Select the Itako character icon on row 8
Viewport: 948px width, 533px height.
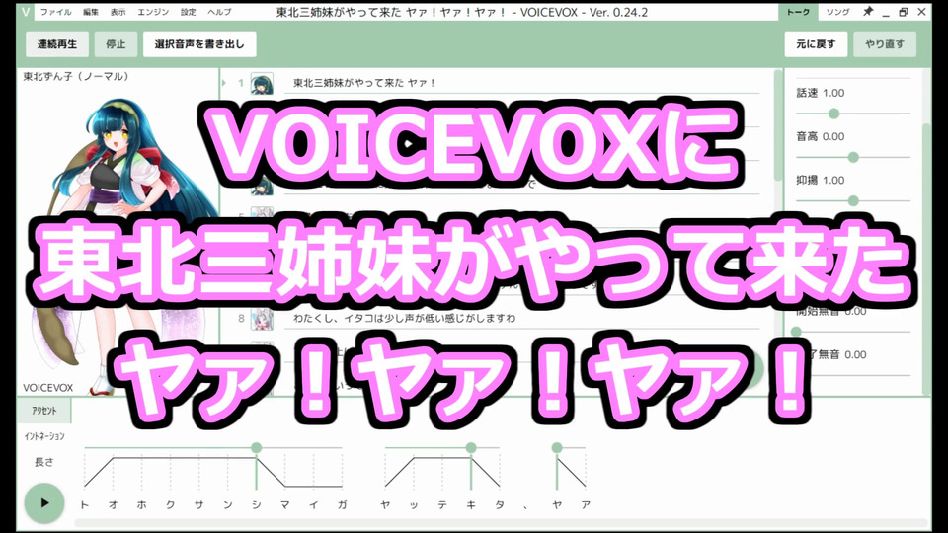[x=262, y=319]
